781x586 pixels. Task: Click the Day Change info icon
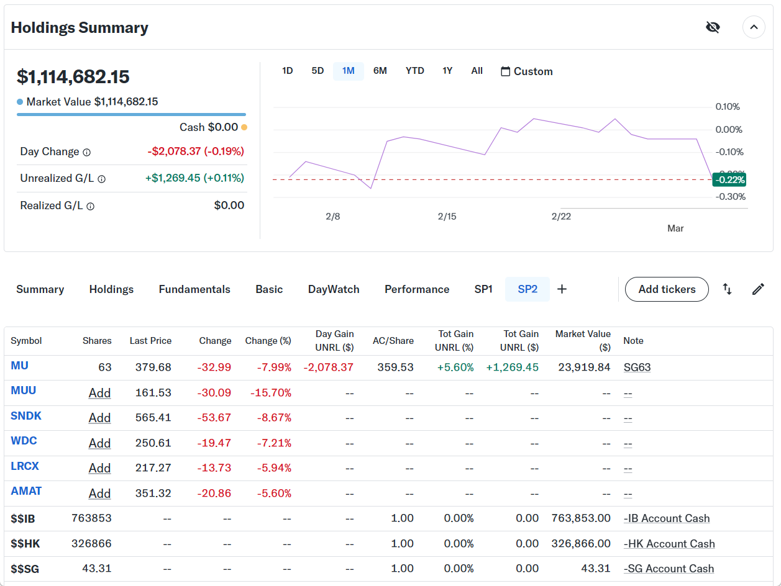(x=87, y=152)
